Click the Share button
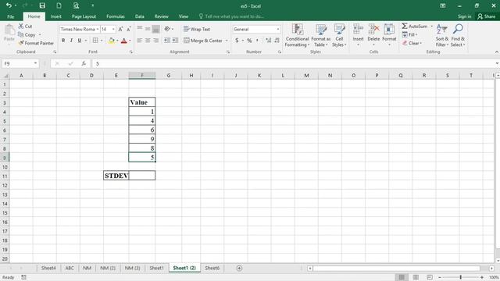500x281 pixels. (487, 16)
